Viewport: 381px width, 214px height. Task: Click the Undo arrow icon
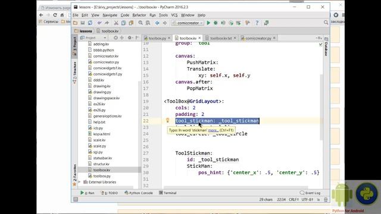(99, 23)
